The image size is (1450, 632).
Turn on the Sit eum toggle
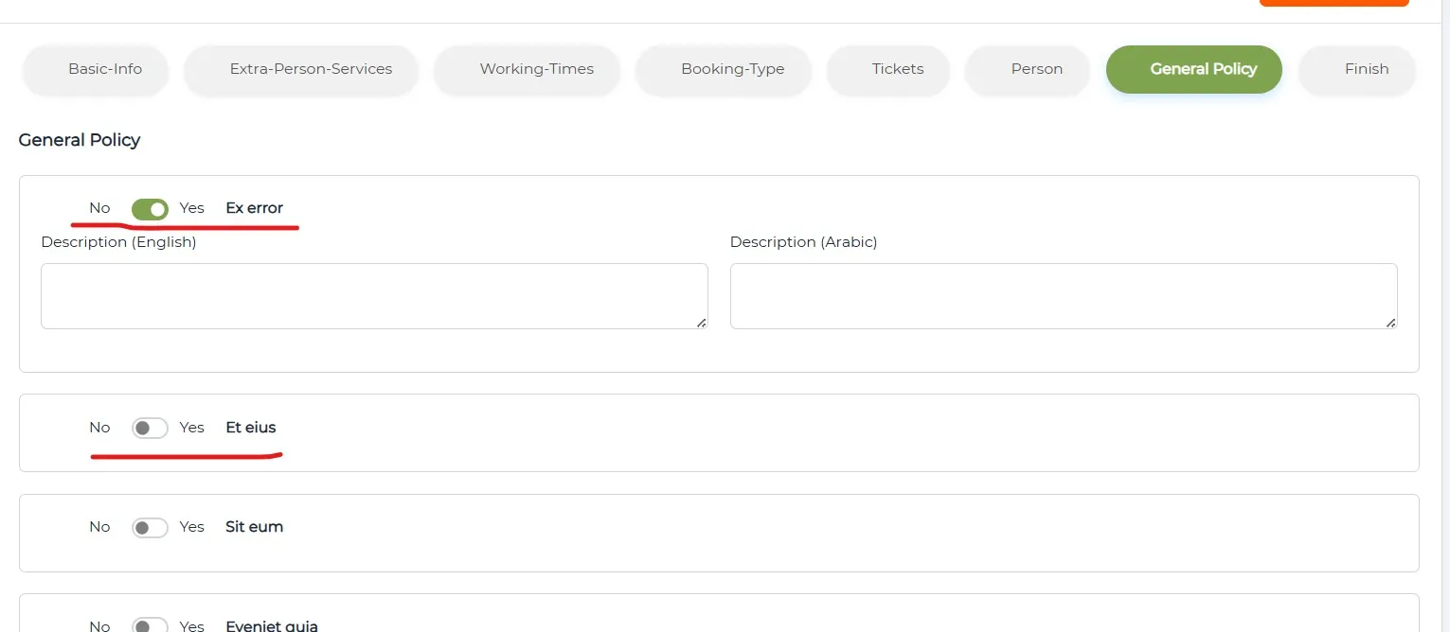click(150, 528)
